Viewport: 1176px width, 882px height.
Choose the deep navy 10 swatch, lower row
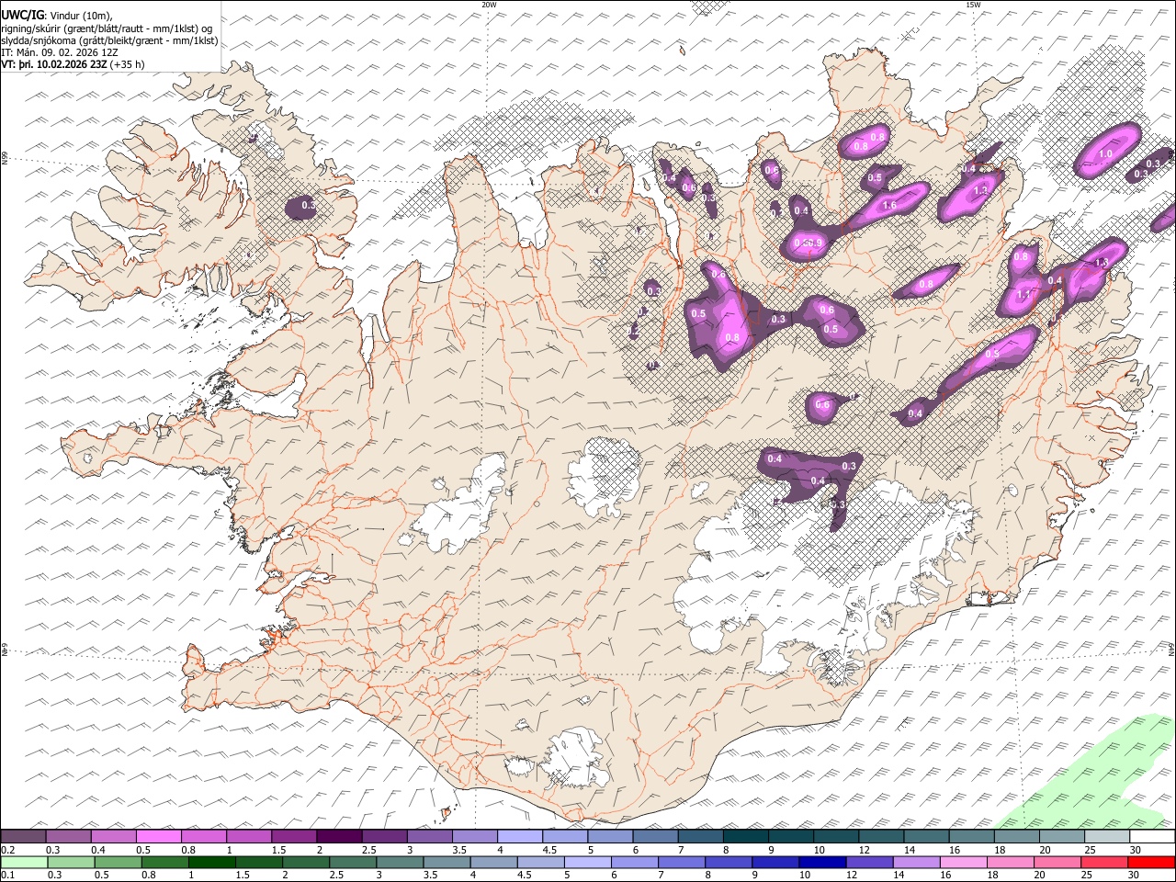click(823, 863)
